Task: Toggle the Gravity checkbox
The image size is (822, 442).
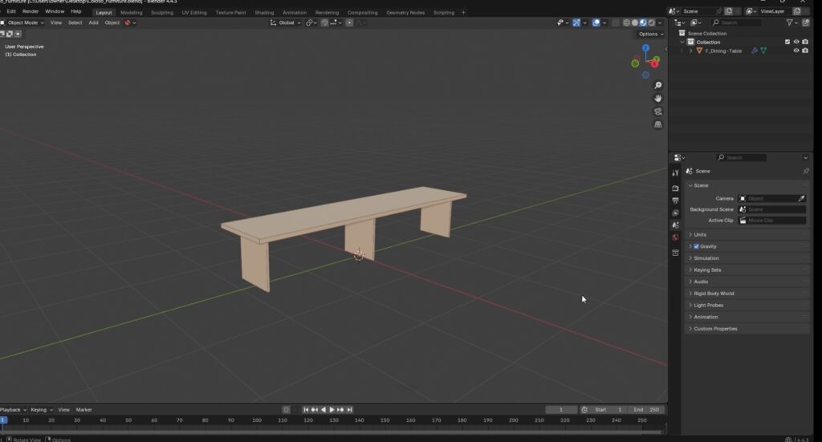Action: pos(696,246)
